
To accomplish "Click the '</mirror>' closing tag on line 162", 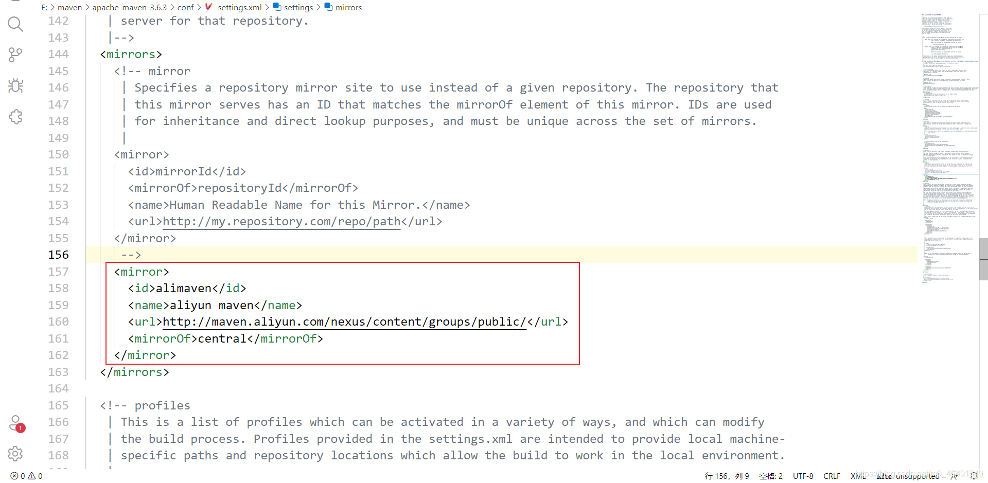I will (x=145, y=355).
